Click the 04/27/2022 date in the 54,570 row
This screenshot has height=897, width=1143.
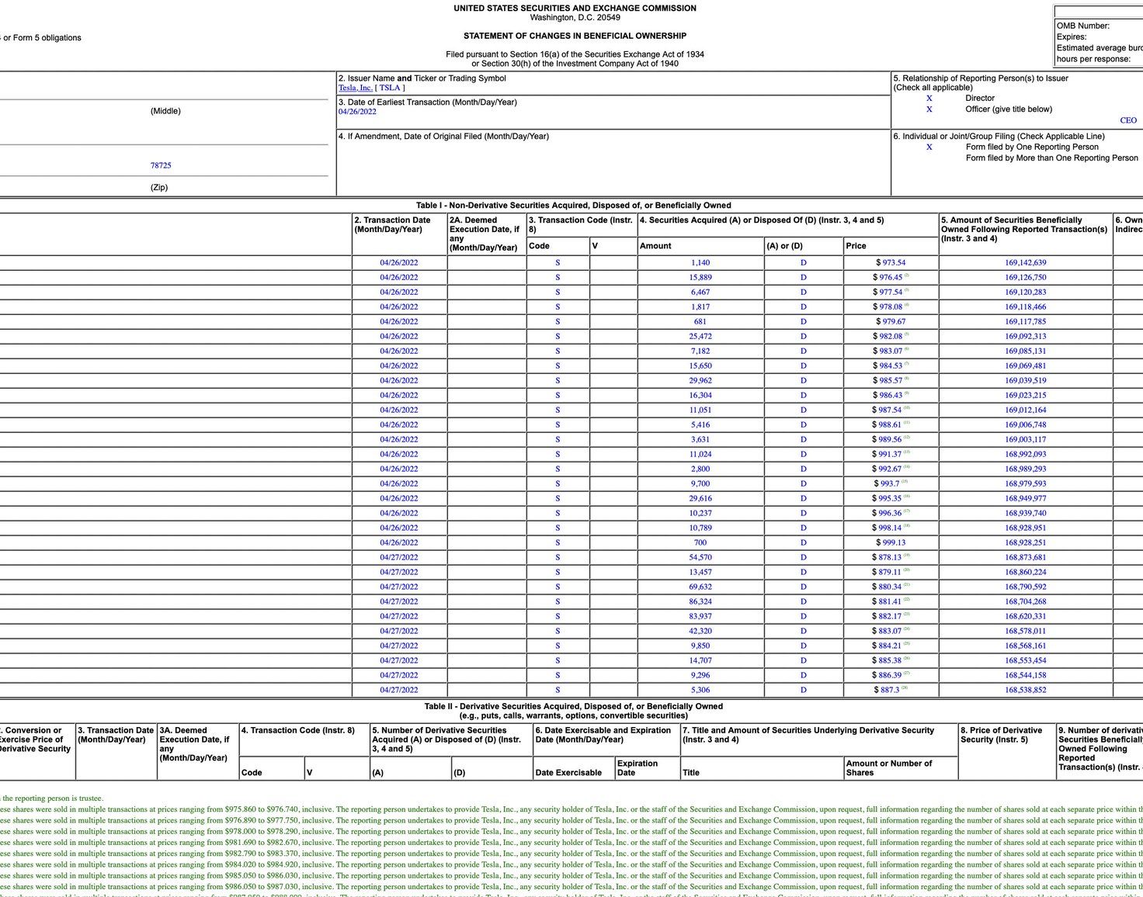[399, 558]
